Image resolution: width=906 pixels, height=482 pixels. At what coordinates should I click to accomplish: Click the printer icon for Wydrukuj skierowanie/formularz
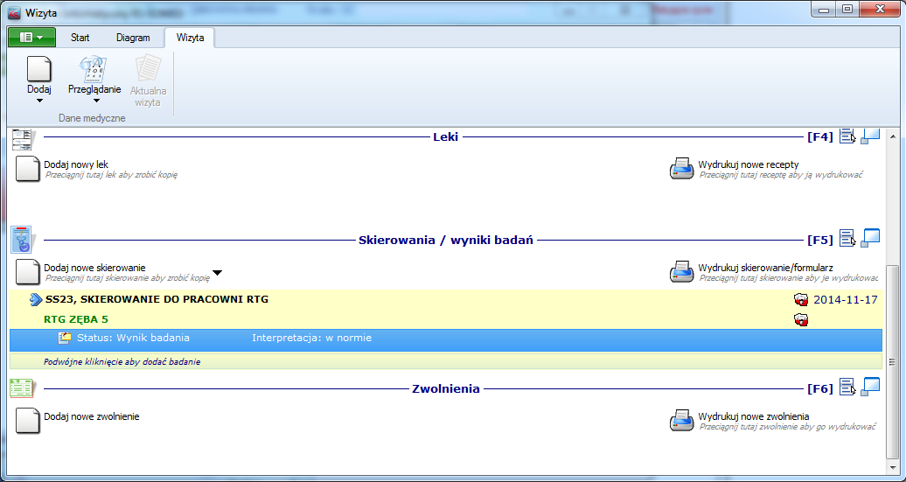point(681,272)
